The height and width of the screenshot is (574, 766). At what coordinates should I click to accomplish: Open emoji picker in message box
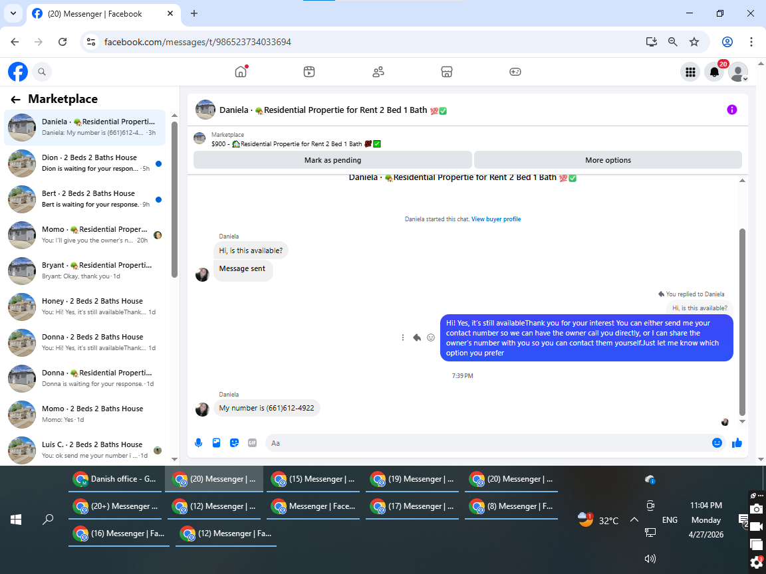tap(717, 442)
